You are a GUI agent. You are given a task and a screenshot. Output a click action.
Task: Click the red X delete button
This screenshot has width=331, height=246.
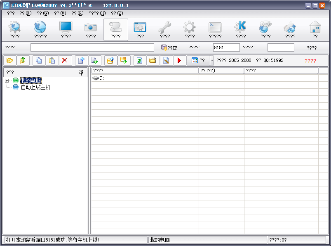click(x=64, y=61)
